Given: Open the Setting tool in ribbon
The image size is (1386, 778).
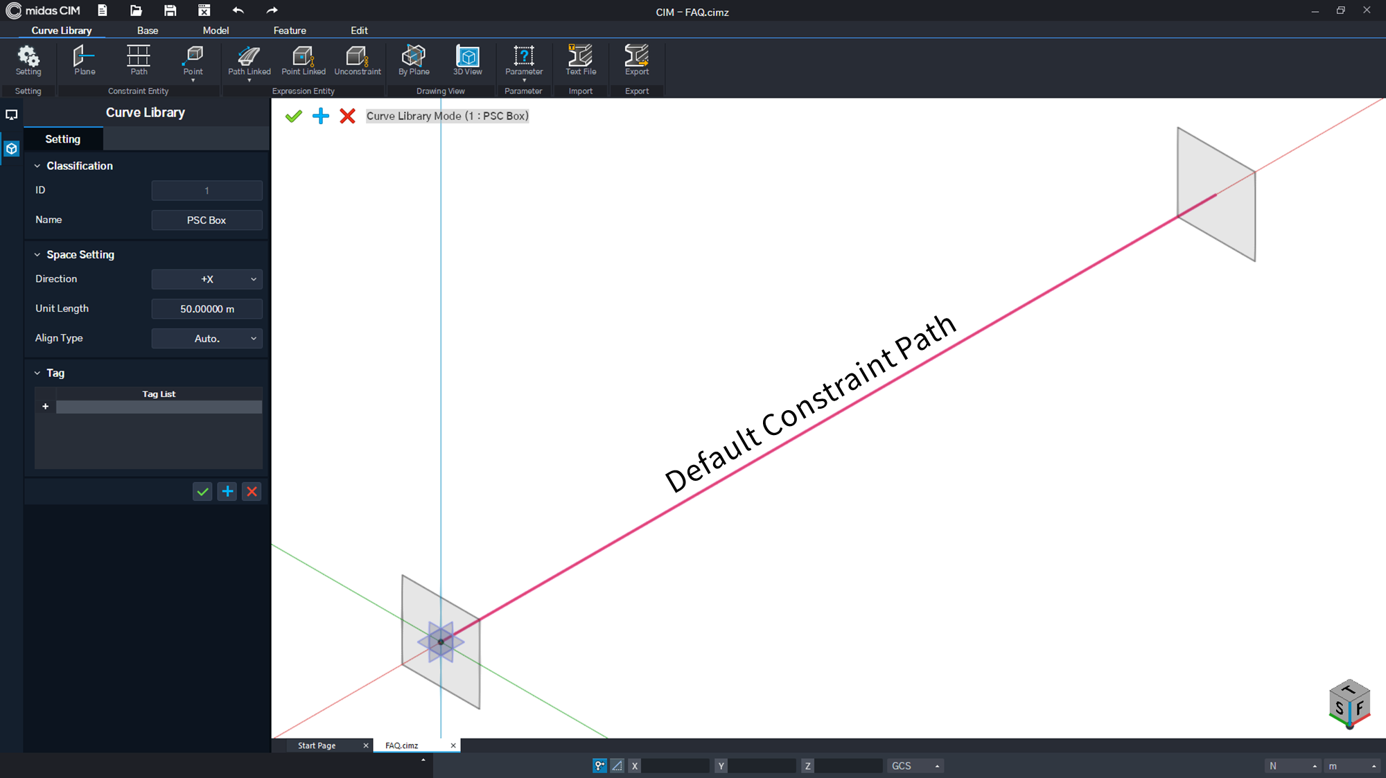Looking at the screenshot, I should pyautogui.click(x=28, y=60).
